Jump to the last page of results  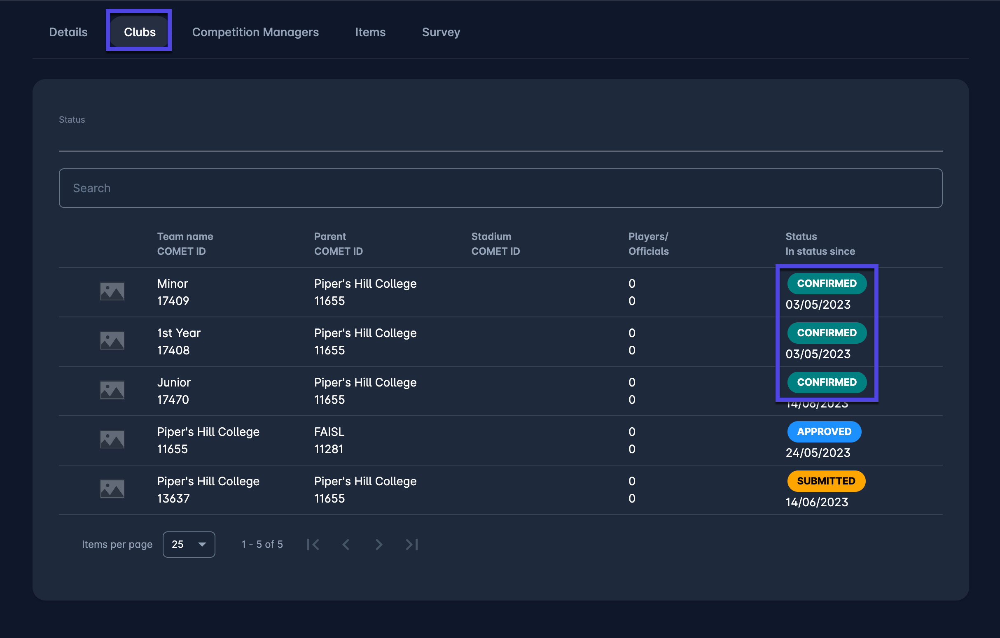(x=411, y=544)
